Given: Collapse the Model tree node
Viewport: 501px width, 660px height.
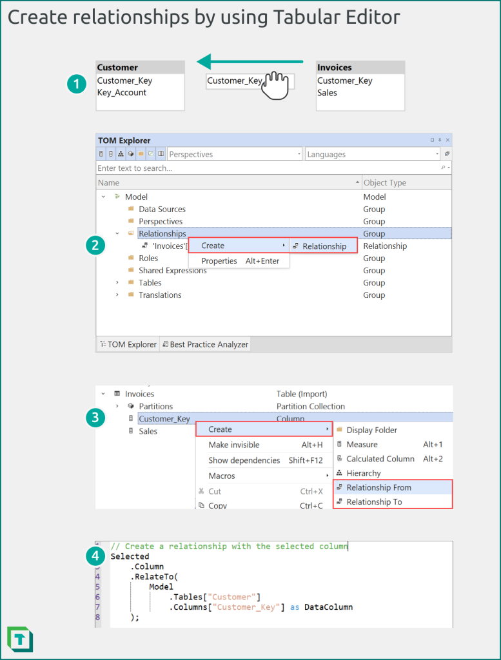Looking at the screenshot, I should pos(104,197).
